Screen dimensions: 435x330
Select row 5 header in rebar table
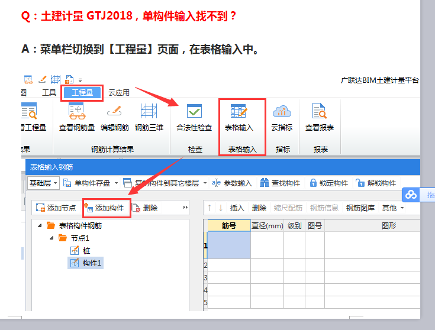click(x=205, y=302)
